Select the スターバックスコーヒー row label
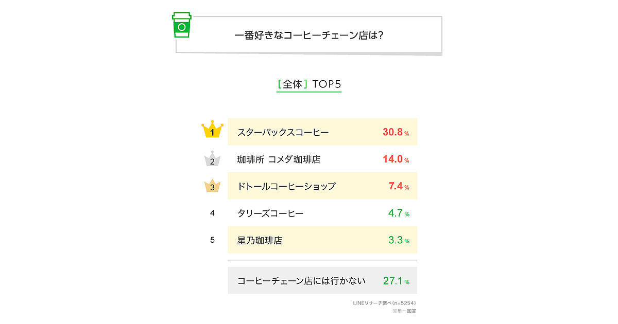Image resolution: width=618 pixels, height=324 pixels. pos(283,132)
